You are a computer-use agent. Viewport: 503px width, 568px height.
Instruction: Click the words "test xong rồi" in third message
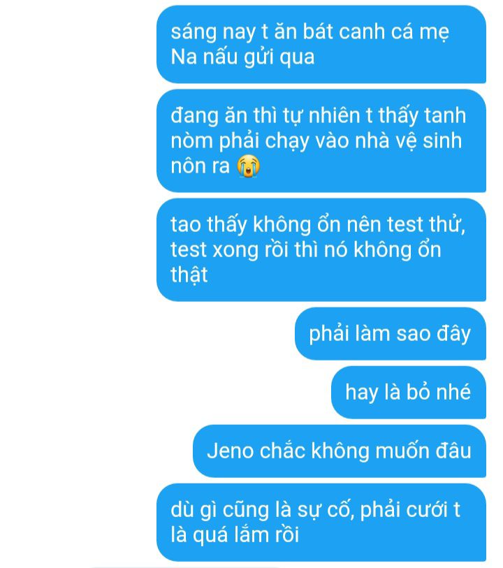229,249
